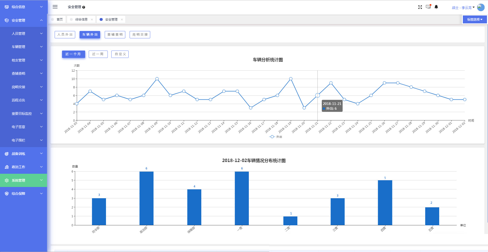Screen dimensions: 488x252
Task: Switch to the 首页 tab
Action: point(57,20)
